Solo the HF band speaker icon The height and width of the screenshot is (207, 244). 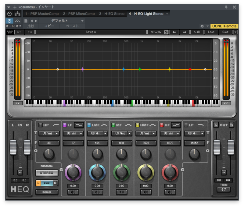170,192
